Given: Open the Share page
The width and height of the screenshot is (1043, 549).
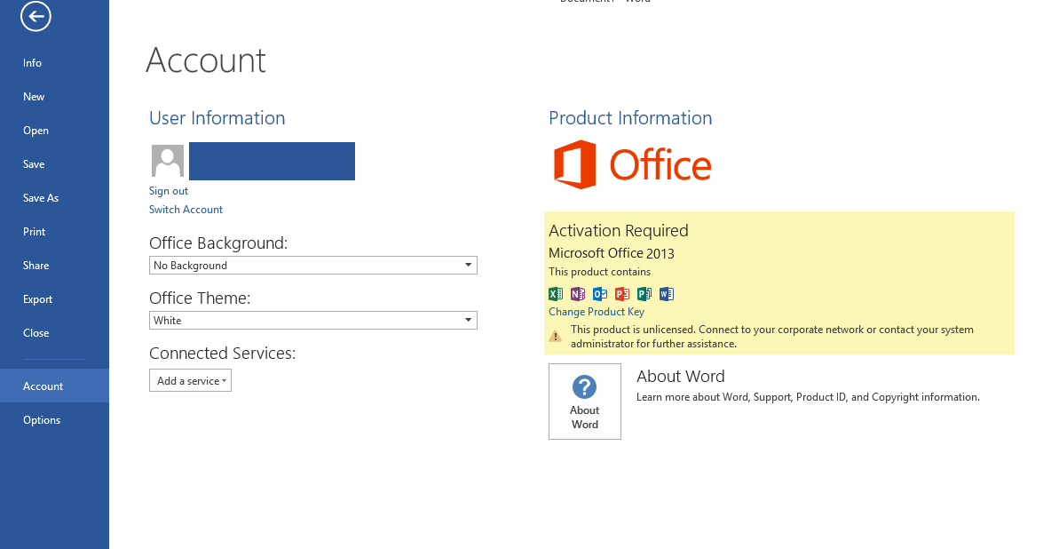Looking at the screenshot, I should (54, 265).
